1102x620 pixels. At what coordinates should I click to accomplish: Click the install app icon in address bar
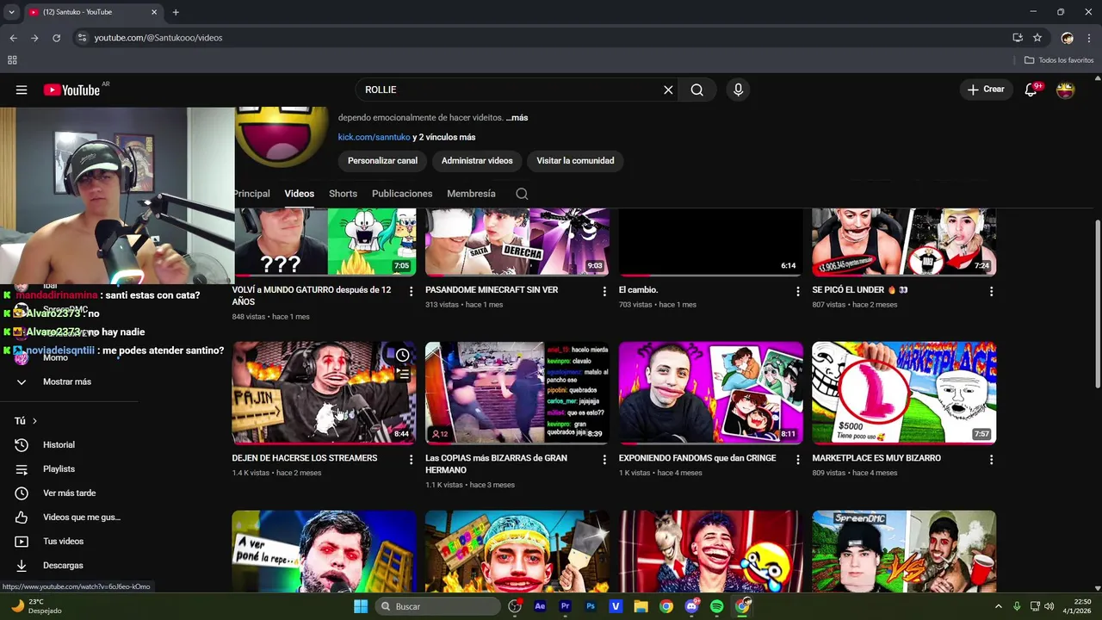coord(1018,38)
